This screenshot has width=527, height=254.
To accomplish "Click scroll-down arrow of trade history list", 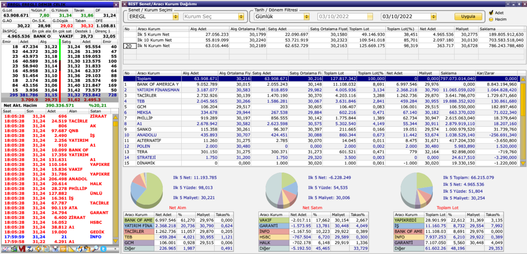I will 116,241.
